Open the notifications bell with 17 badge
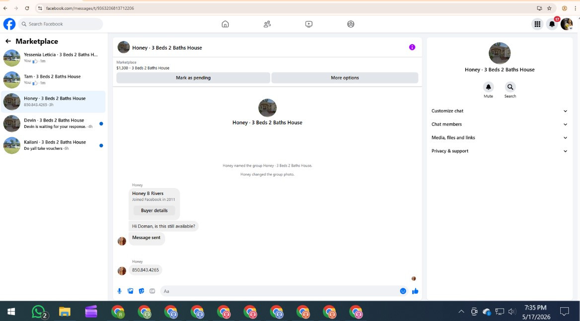580x321 pixels. 552,24
